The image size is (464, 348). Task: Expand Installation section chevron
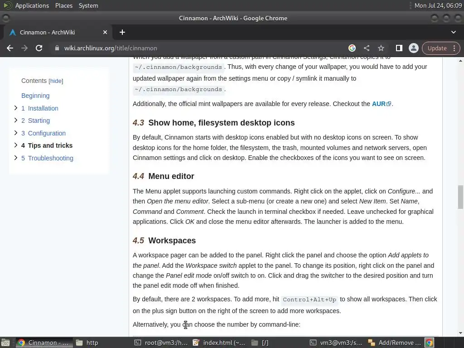pyautogui.click(x=16, y=108)
